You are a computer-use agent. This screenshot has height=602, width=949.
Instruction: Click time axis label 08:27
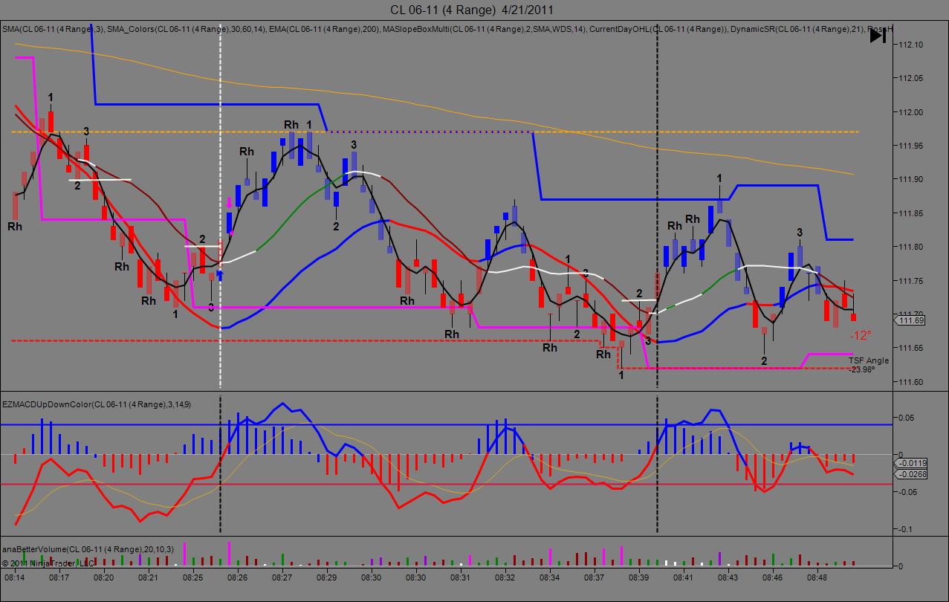coord(282,577)
